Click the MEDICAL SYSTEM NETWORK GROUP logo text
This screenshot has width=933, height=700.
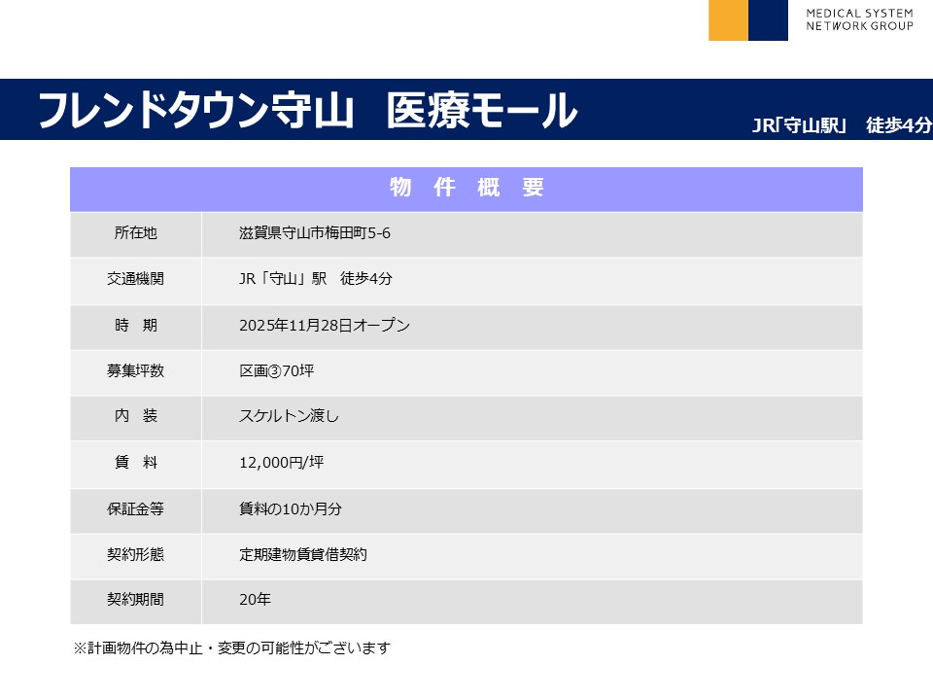point(859,19)
